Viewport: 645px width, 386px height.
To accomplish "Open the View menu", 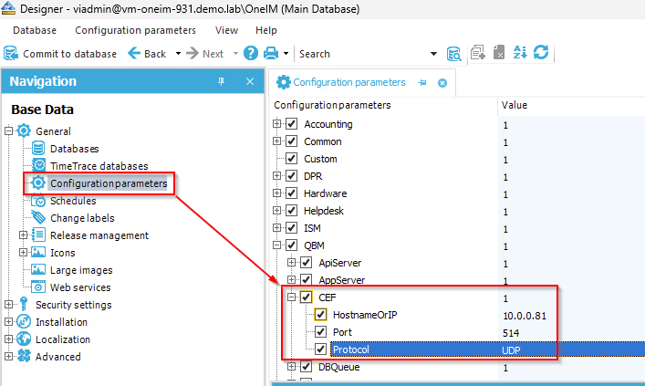I will click(226, 30).
